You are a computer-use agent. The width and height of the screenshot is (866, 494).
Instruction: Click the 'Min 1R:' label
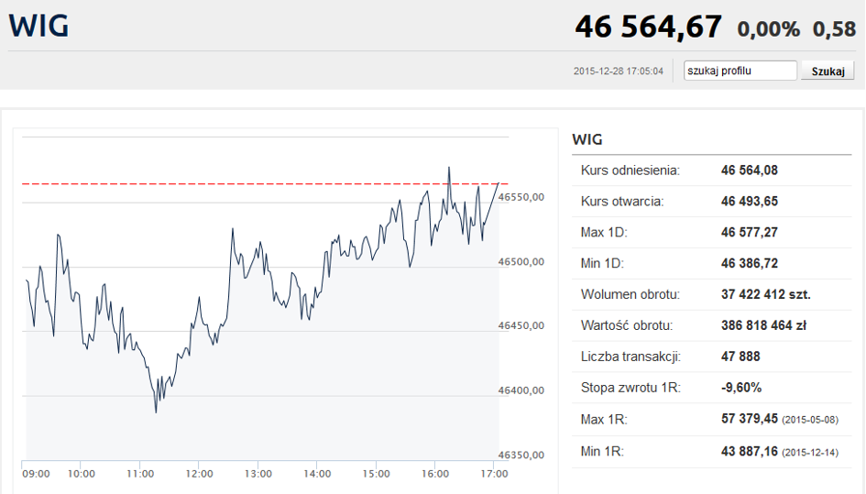pos(602,452)
